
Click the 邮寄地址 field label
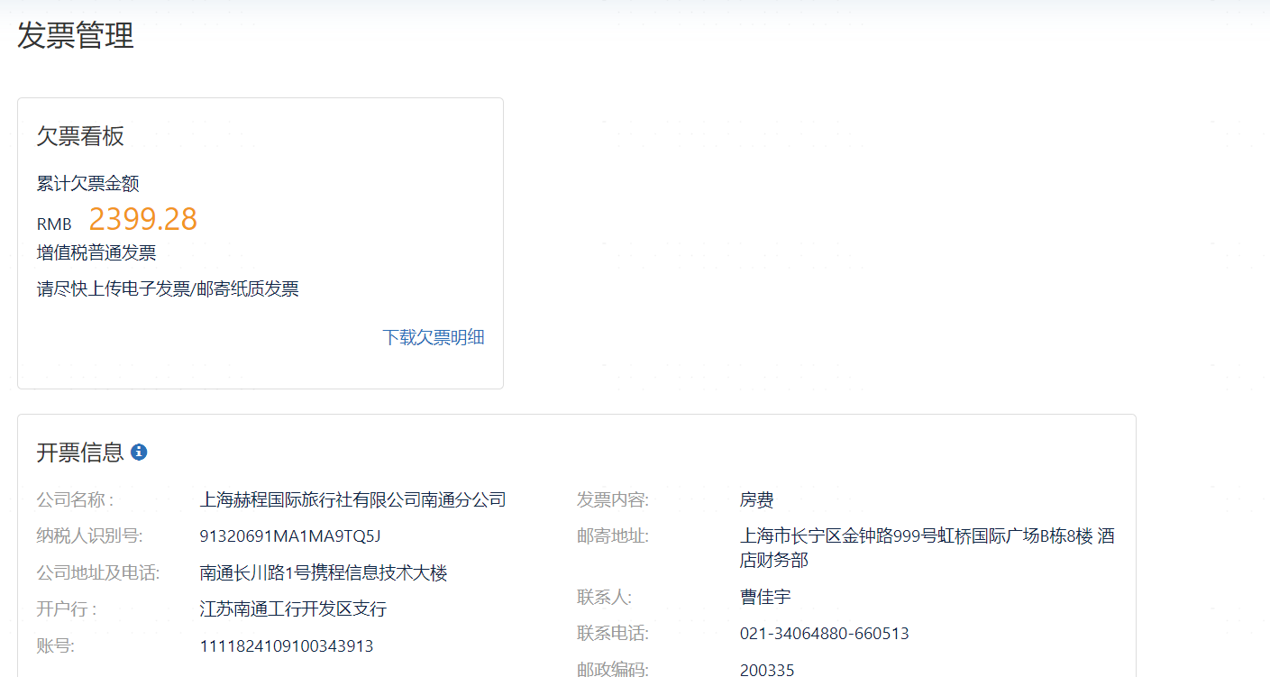coord(613,535)
